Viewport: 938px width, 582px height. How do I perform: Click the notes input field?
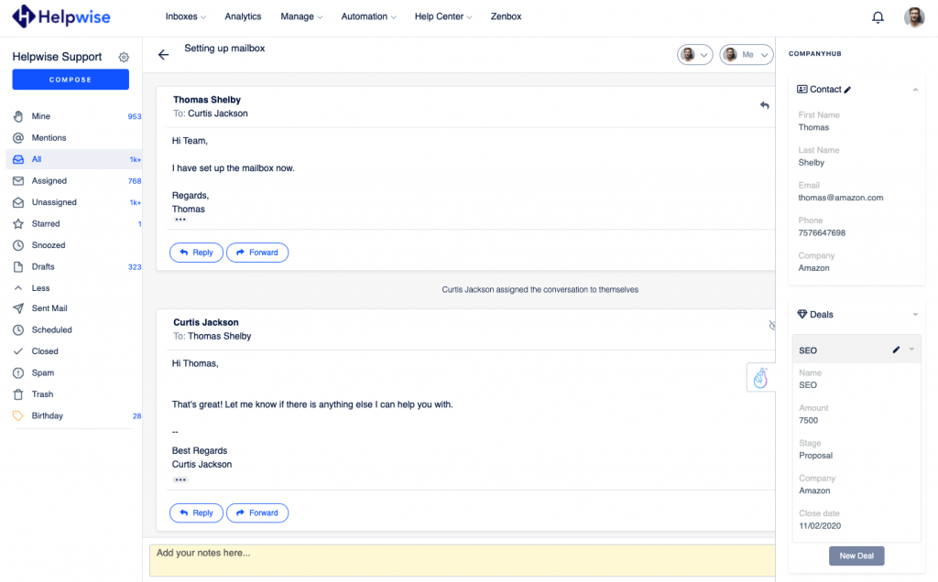point(458,560)
